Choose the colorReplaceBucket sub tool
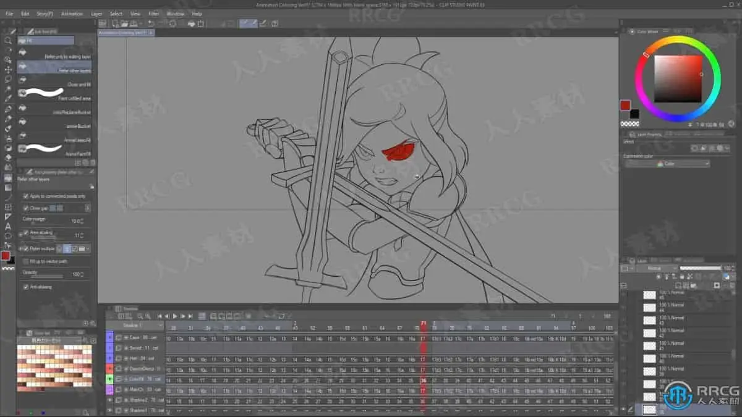This screenshot has height=417, width=742. [54, 109]
